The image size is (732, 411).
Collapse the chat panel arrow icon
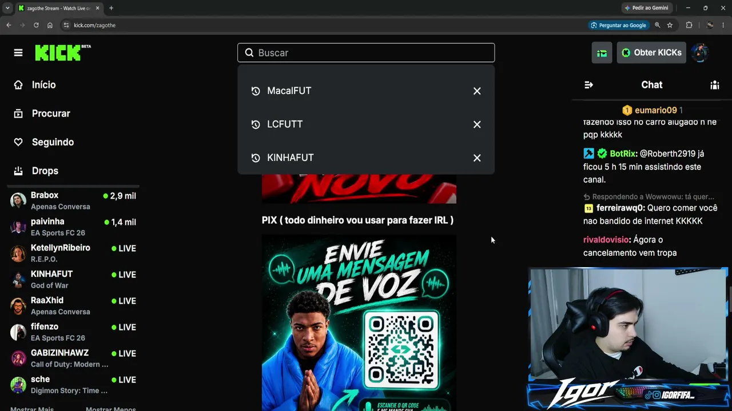click(x=588, y=85)
